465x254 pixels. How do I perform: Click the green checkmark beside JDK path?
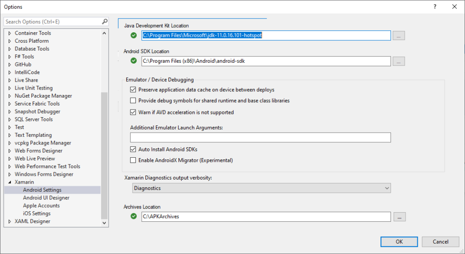(134, 35)
